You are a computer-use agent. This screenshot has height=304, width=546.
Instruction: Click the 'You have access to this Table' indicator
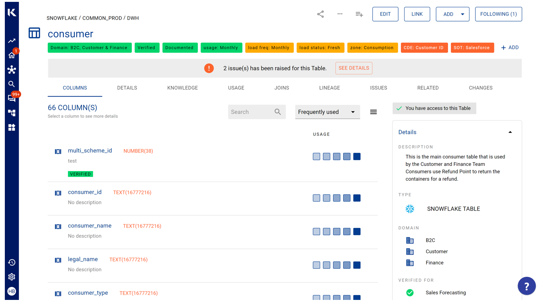(434, 108)
